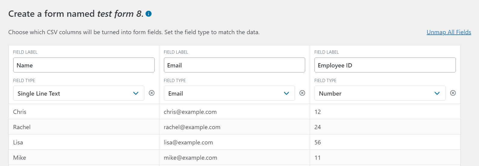
Task: Open the Single Line Text field type dropdown
Action: (78, 93)
